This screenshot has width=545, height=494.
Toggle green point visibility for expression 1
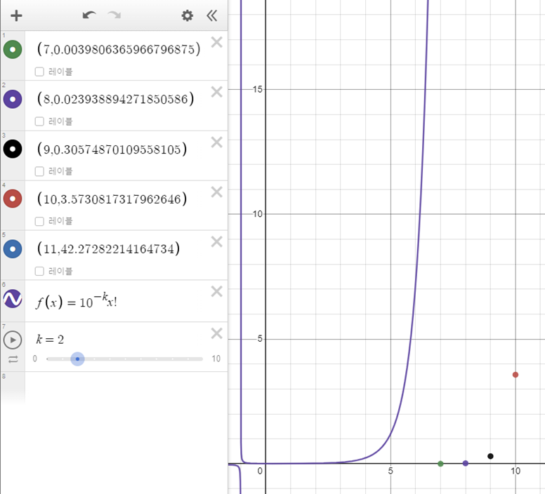tap(13, 50)
